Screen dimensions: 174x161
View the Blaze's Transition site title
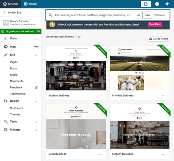pyautogui.click(x=20, y=21)
